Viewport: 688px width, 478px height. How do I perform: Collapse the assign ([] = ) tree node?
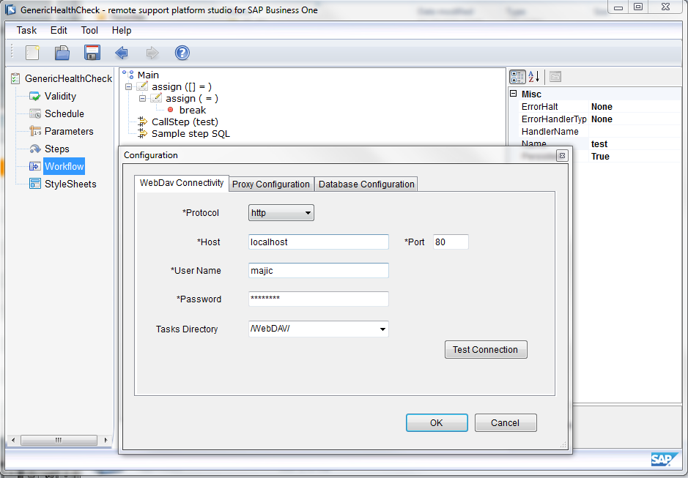coord(128,87)
